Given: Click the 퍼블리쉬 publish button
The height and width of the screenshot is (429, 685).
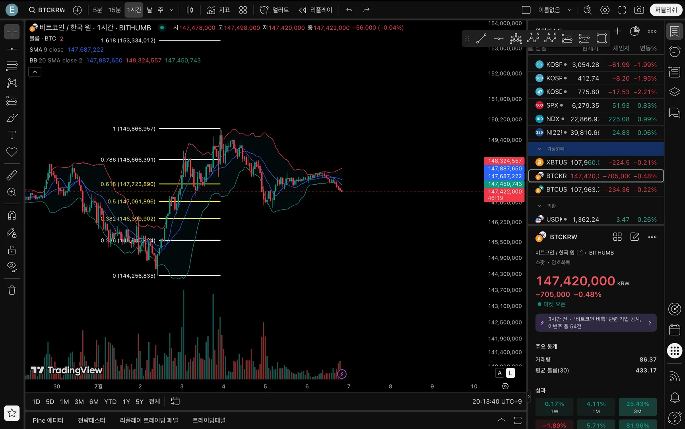Looking at the screenshot, I should (x=666, y=10).
